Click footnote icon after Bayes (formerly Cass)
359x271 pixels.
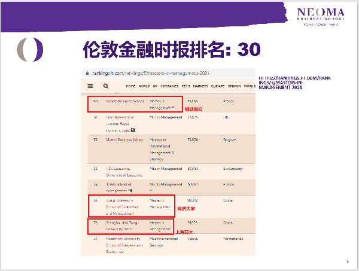tap(133, 130)
